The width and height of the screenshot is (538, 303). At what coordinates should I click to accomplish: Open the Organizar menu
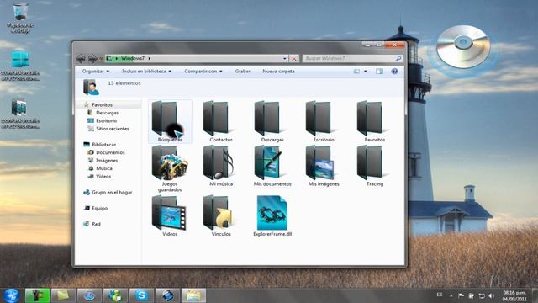click(x=96, y=71)
